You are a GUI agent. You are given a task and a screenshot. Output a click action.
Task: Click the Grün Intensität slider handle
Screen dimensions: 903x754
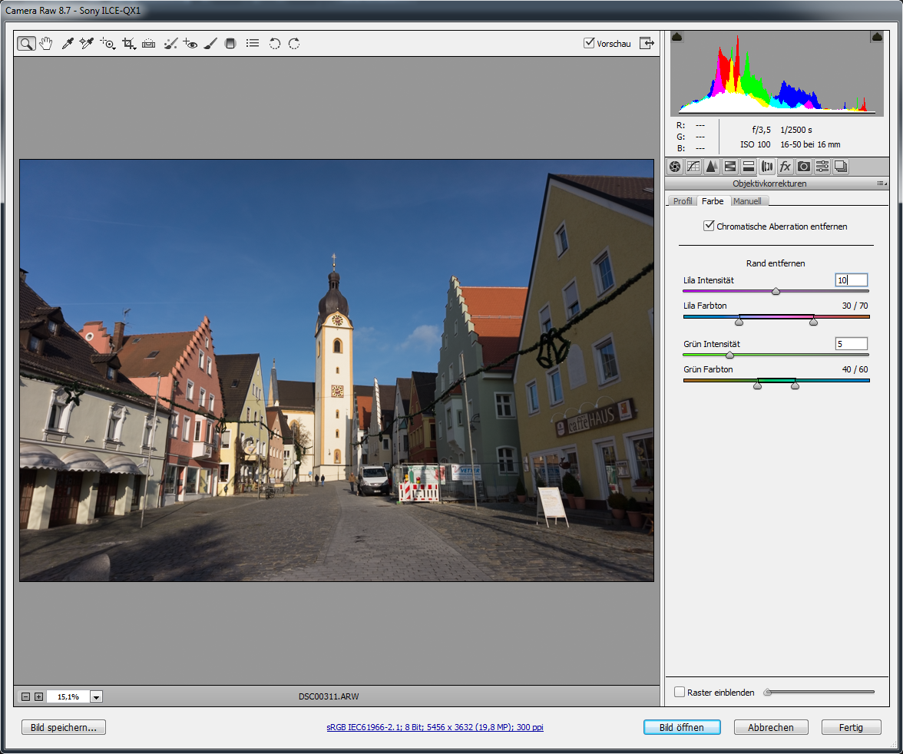click(x=729, y=356)
